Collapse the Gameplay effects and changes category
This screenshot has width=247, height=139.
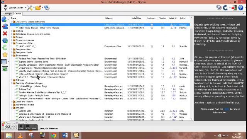(12, 83)
